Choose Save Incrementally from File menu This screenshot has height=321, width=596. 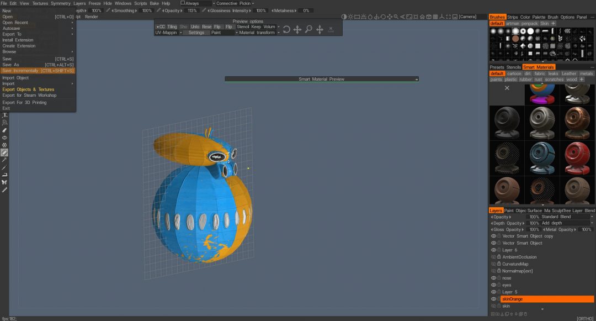(38, 71)
